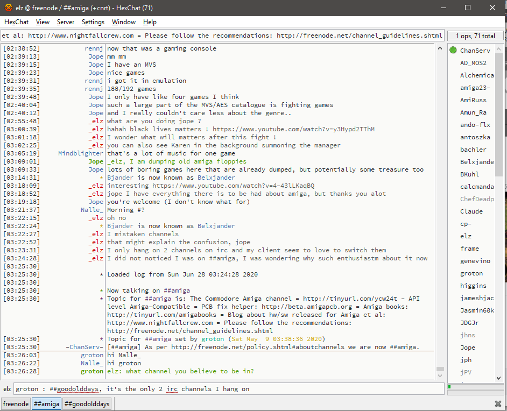Open the Help menu
The width and height of the screenshot is (507, 411).
[150, 22]
